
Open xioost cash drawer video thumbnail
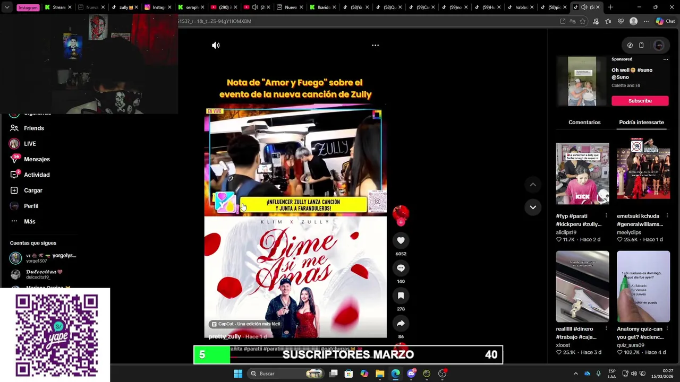coord(582,286)
